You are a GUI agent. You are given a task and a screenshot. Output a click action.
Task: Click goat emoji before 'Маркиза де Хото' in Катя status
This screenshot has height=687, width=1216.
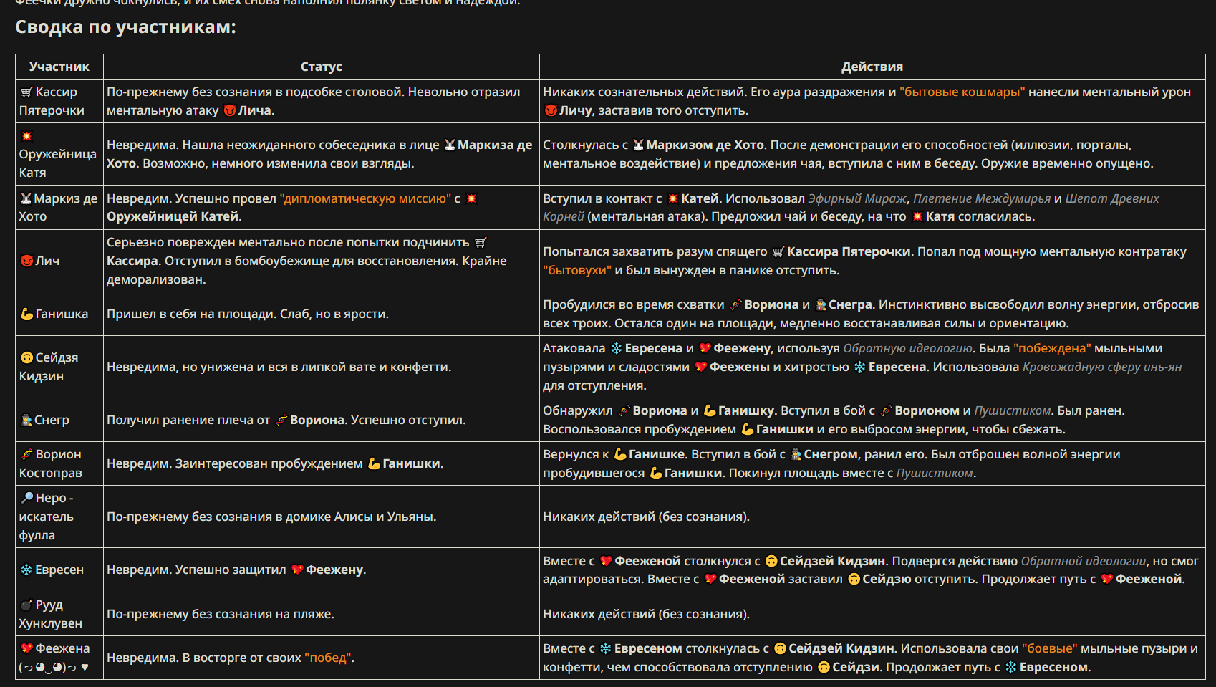[x=450, y=145]
